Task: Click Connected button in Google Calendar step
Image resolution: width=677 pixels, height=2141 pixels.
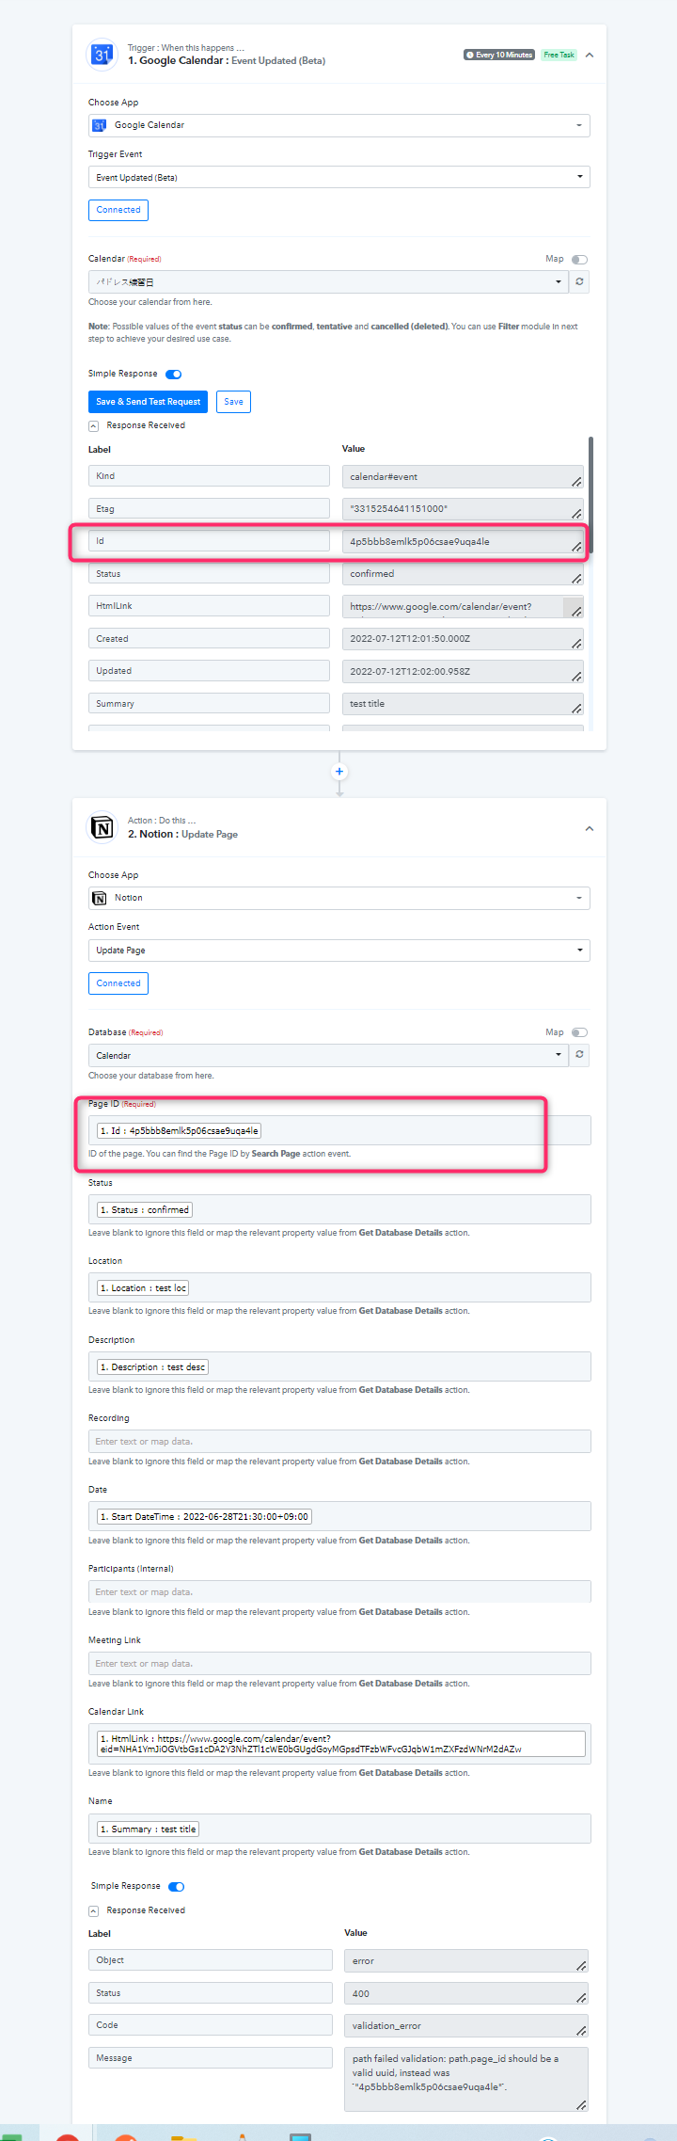Action: coord(118,210)
